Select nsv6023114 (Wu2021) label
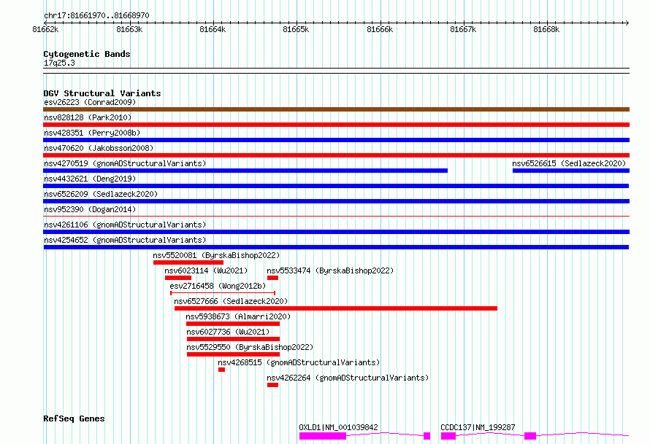The width and height of the screenshot is (650, 444). tap(206, 270)
